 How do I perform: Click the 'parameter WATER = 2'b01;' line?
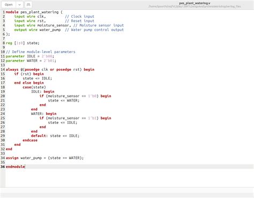click(x=31, y=61)
